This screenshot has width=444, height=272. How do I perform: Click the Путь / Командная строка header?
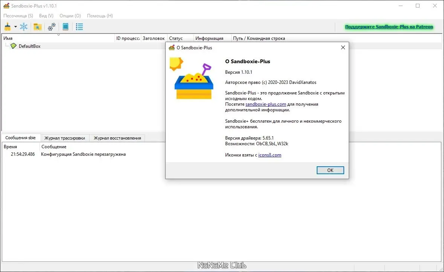pos(259,38)
